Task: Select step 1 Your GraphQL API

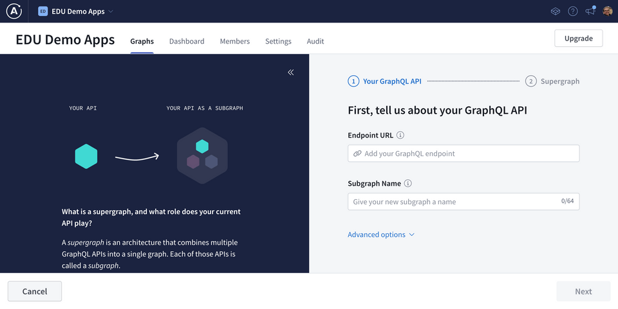Action: click(x=385, y=82)
